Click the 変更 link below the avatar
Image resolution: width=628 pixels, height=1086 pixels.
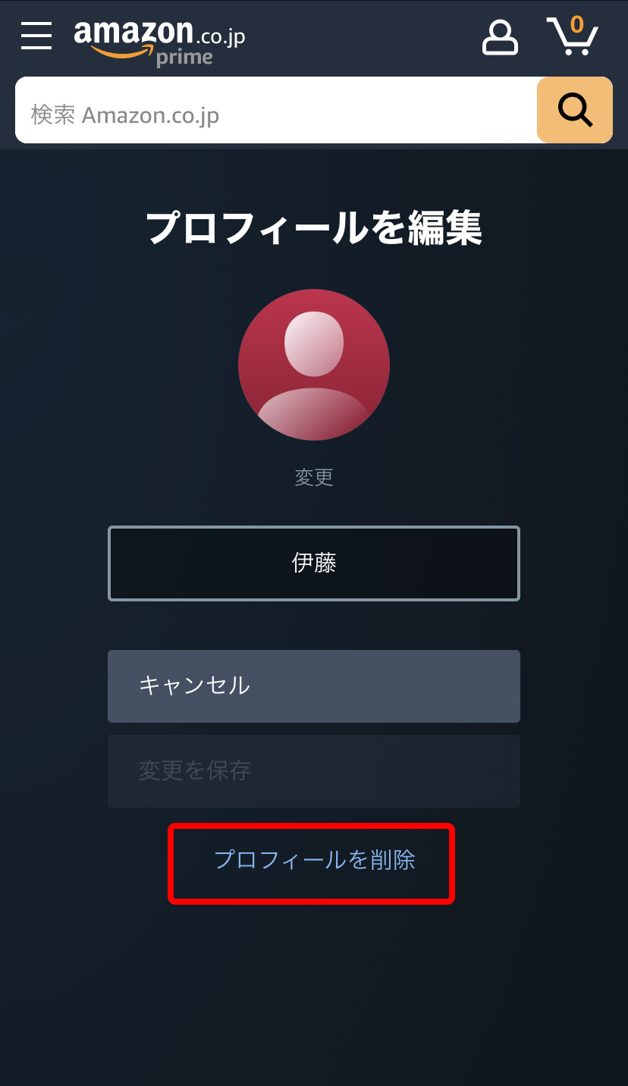tap(314, 477)
